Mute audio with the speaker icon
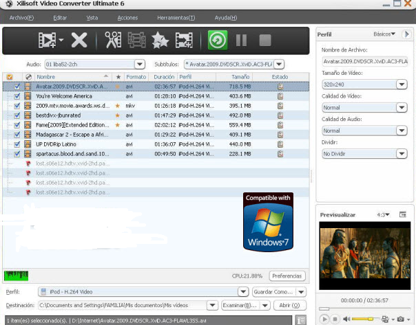Viewport: 416px width, 325px height. pos(346,319)
